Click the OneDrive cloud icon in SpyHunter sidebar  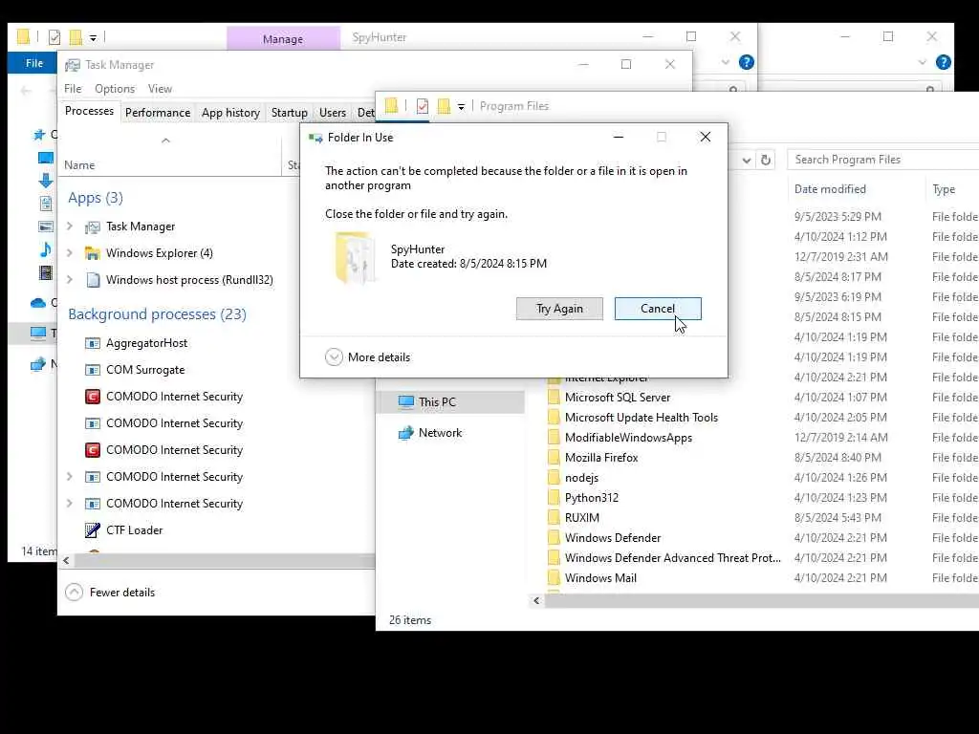pyautogui.click(x=38, y=303)
